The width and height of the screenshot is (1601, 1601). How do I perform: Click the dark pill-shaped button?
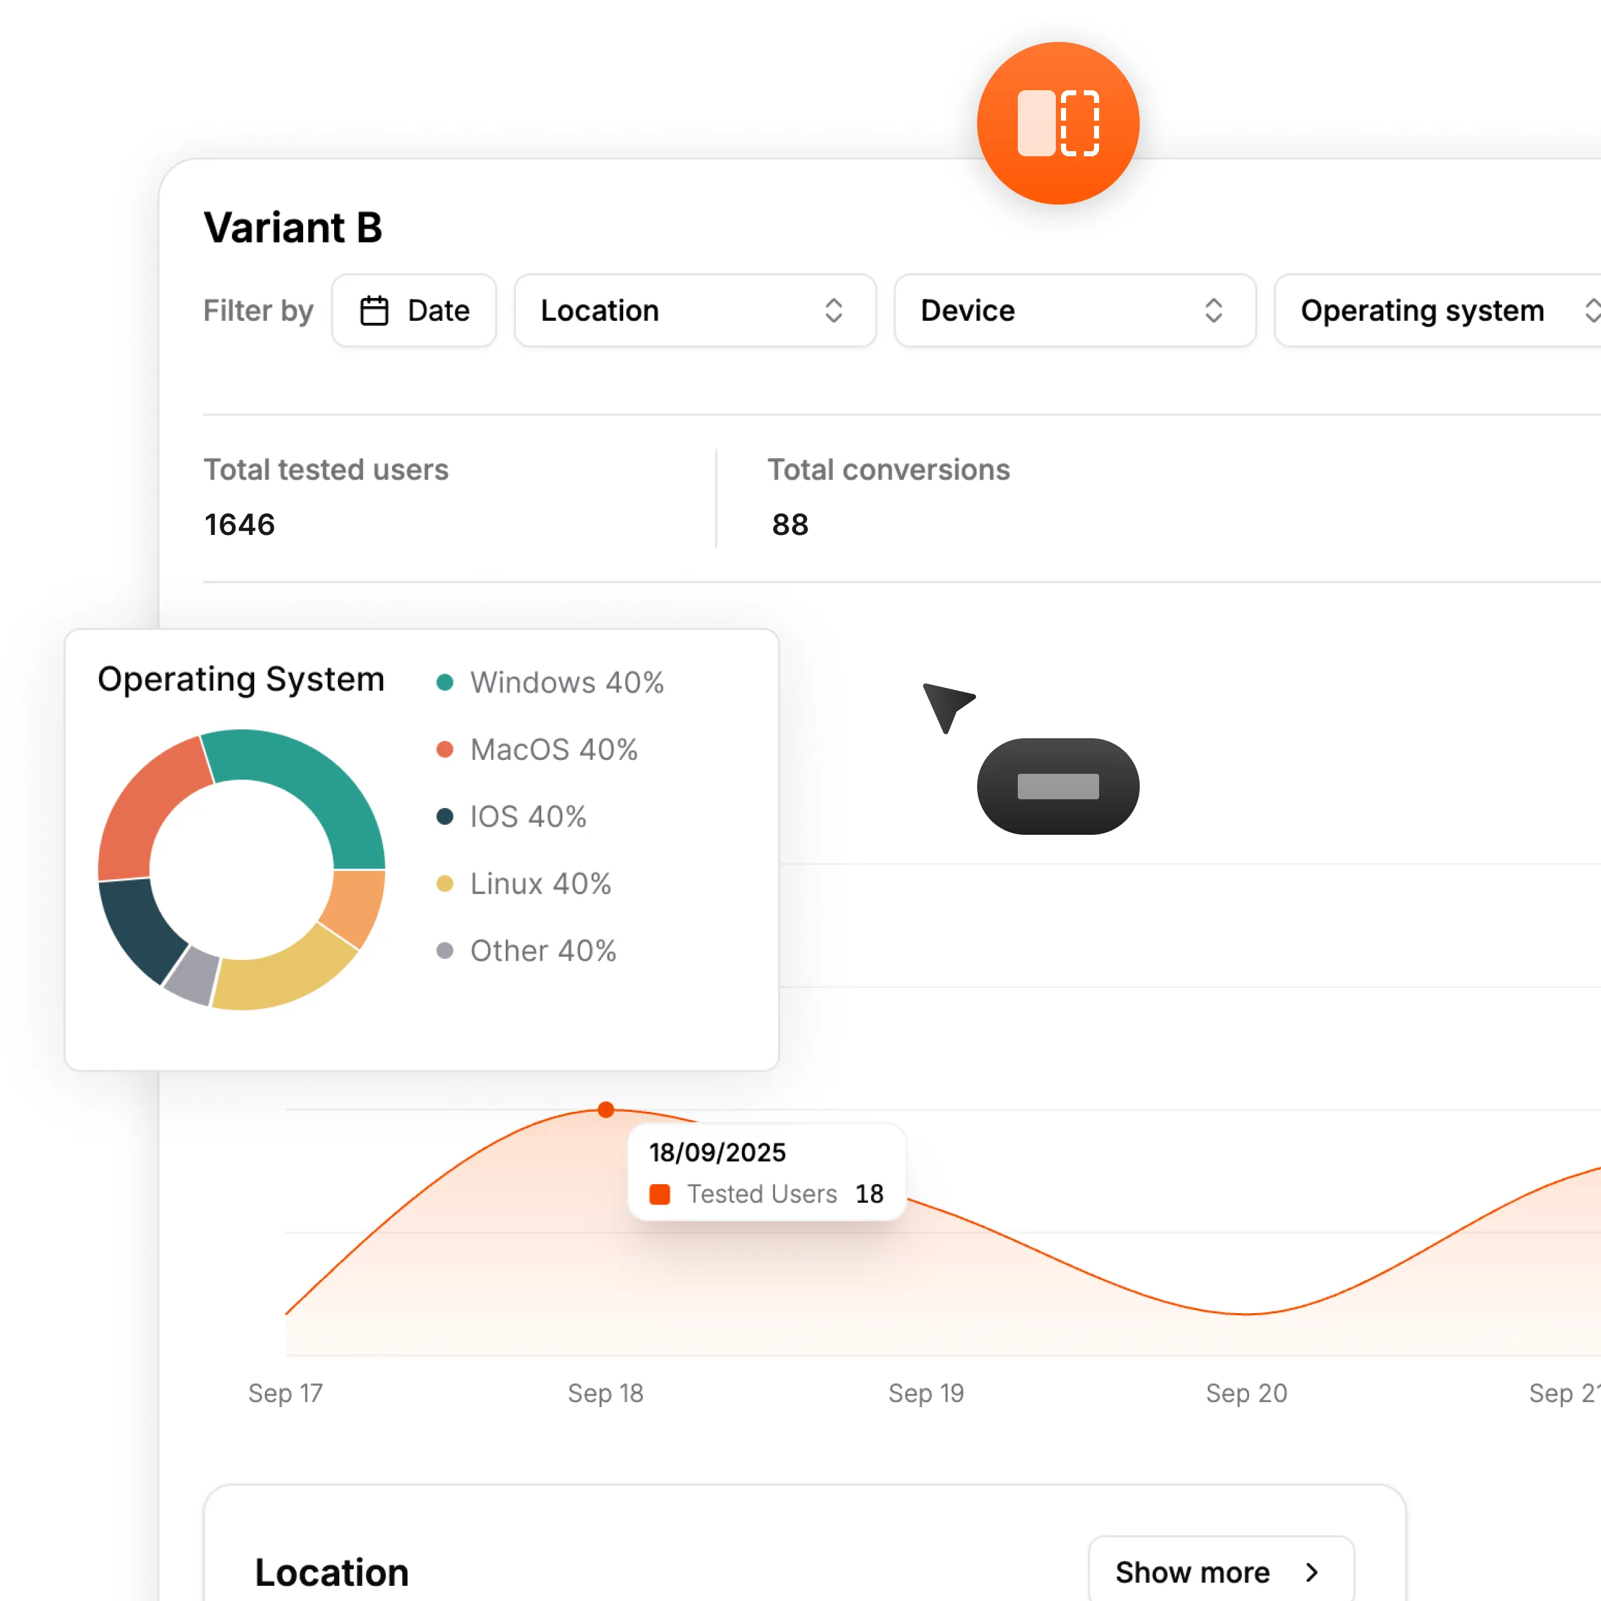click(x=1057, y=786)
